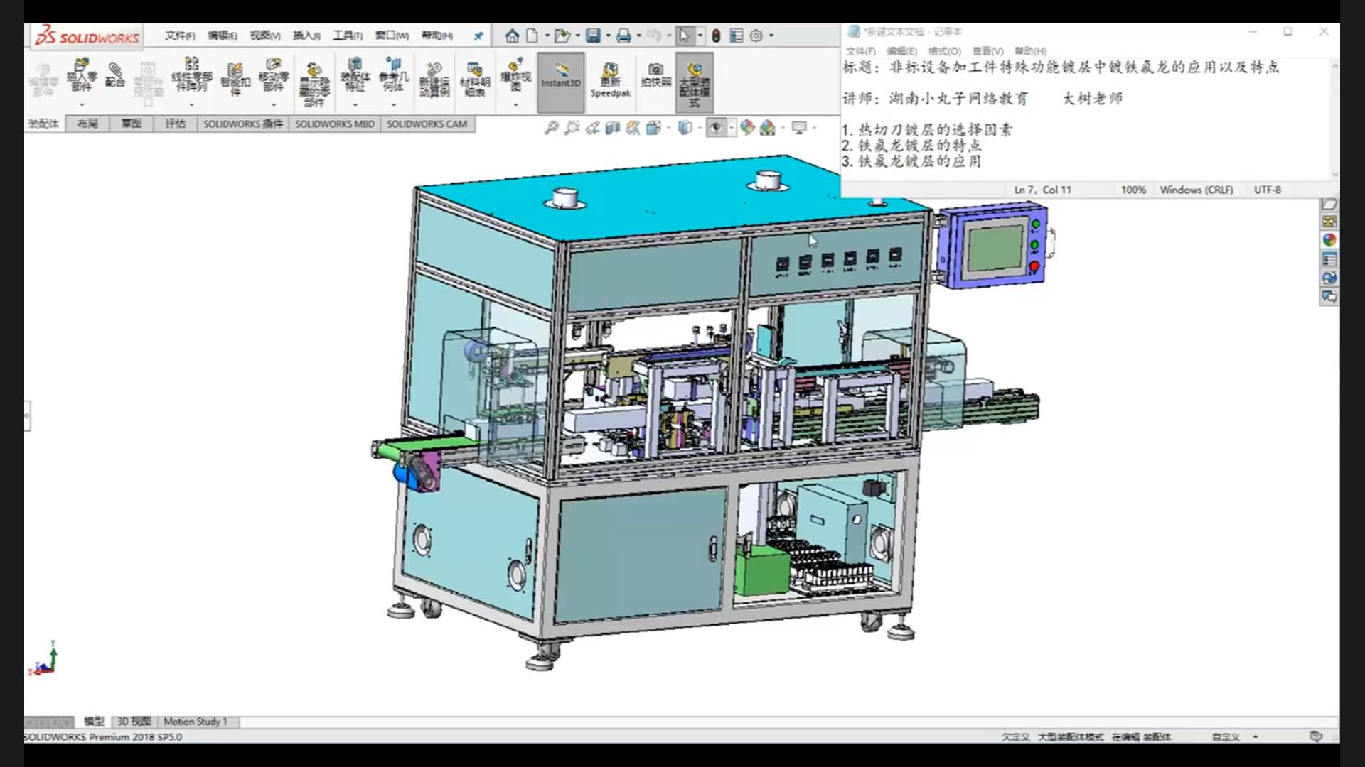The height and width of the screenshot is (767, 1365).
Task: Click Zoom to Fit magnifier in view toolbar
Action: click(x=552, y=128)
